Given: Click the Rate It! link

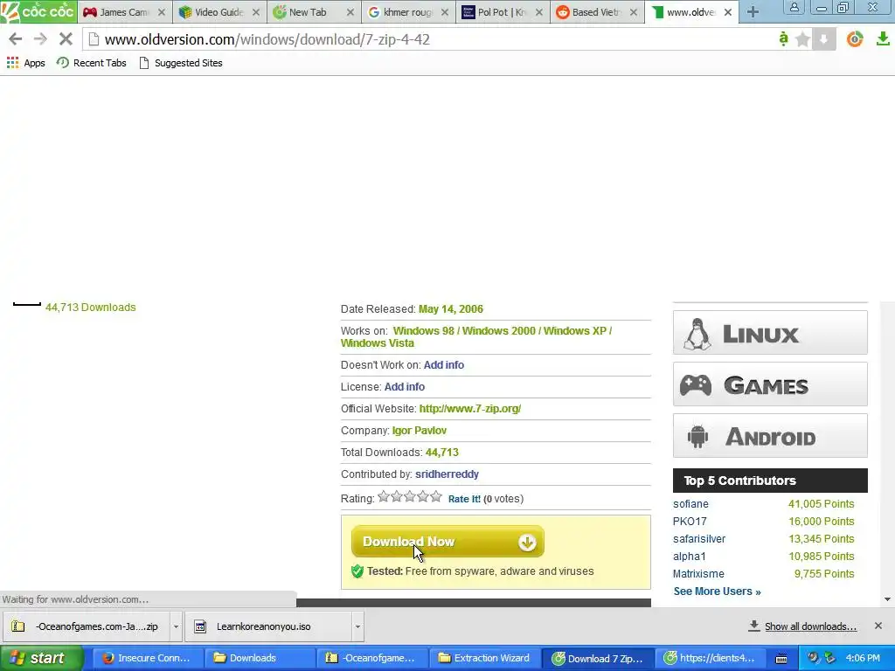Looking at the screenshot, I should click(464, 499).
